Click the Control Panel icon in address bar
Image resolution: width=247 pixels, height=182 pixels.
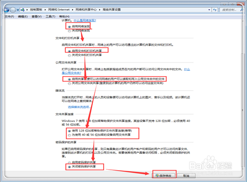pyautogui.click(x=23, y=10)
